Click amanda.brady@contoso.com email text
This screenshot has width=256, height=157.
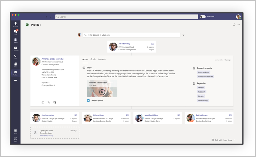53,70
